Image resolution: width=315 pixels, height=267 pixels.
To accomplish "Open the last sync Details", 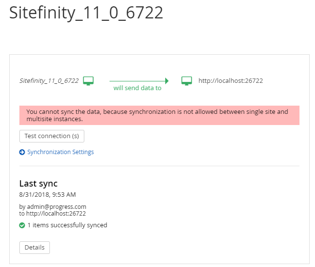I will (34, 248).
